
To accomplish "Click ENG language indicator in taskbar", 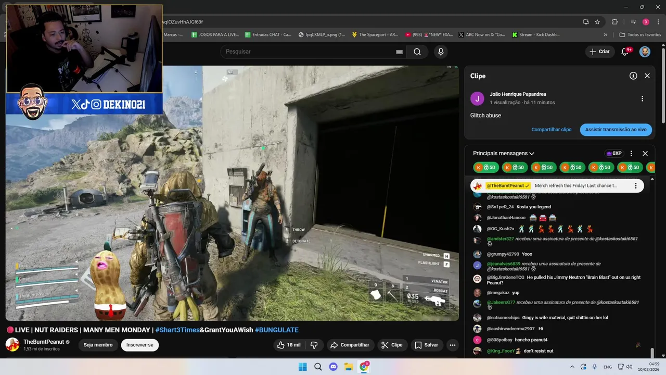I will (607, 367).
